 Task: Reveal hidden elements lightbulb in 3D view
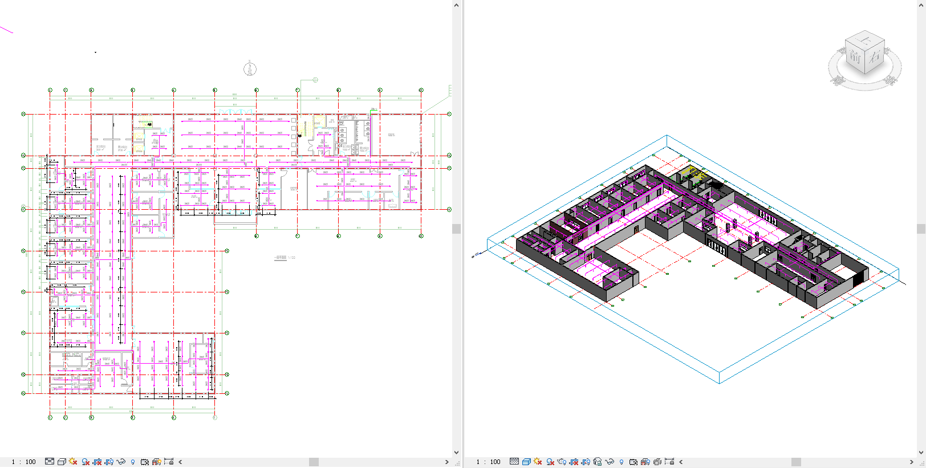click(622, 462)
